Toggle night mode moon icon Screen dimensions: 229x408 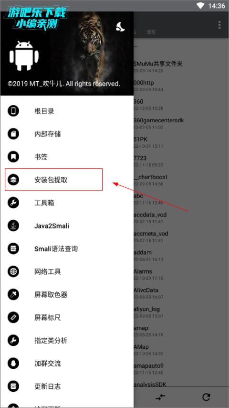point(120,27)
